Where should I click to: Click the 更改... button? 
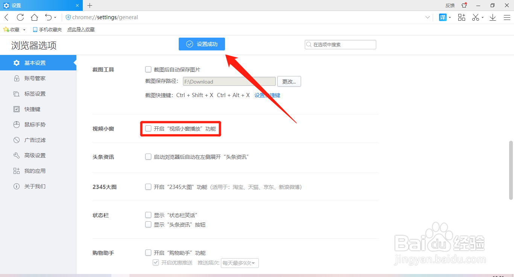tap(289, 82)
